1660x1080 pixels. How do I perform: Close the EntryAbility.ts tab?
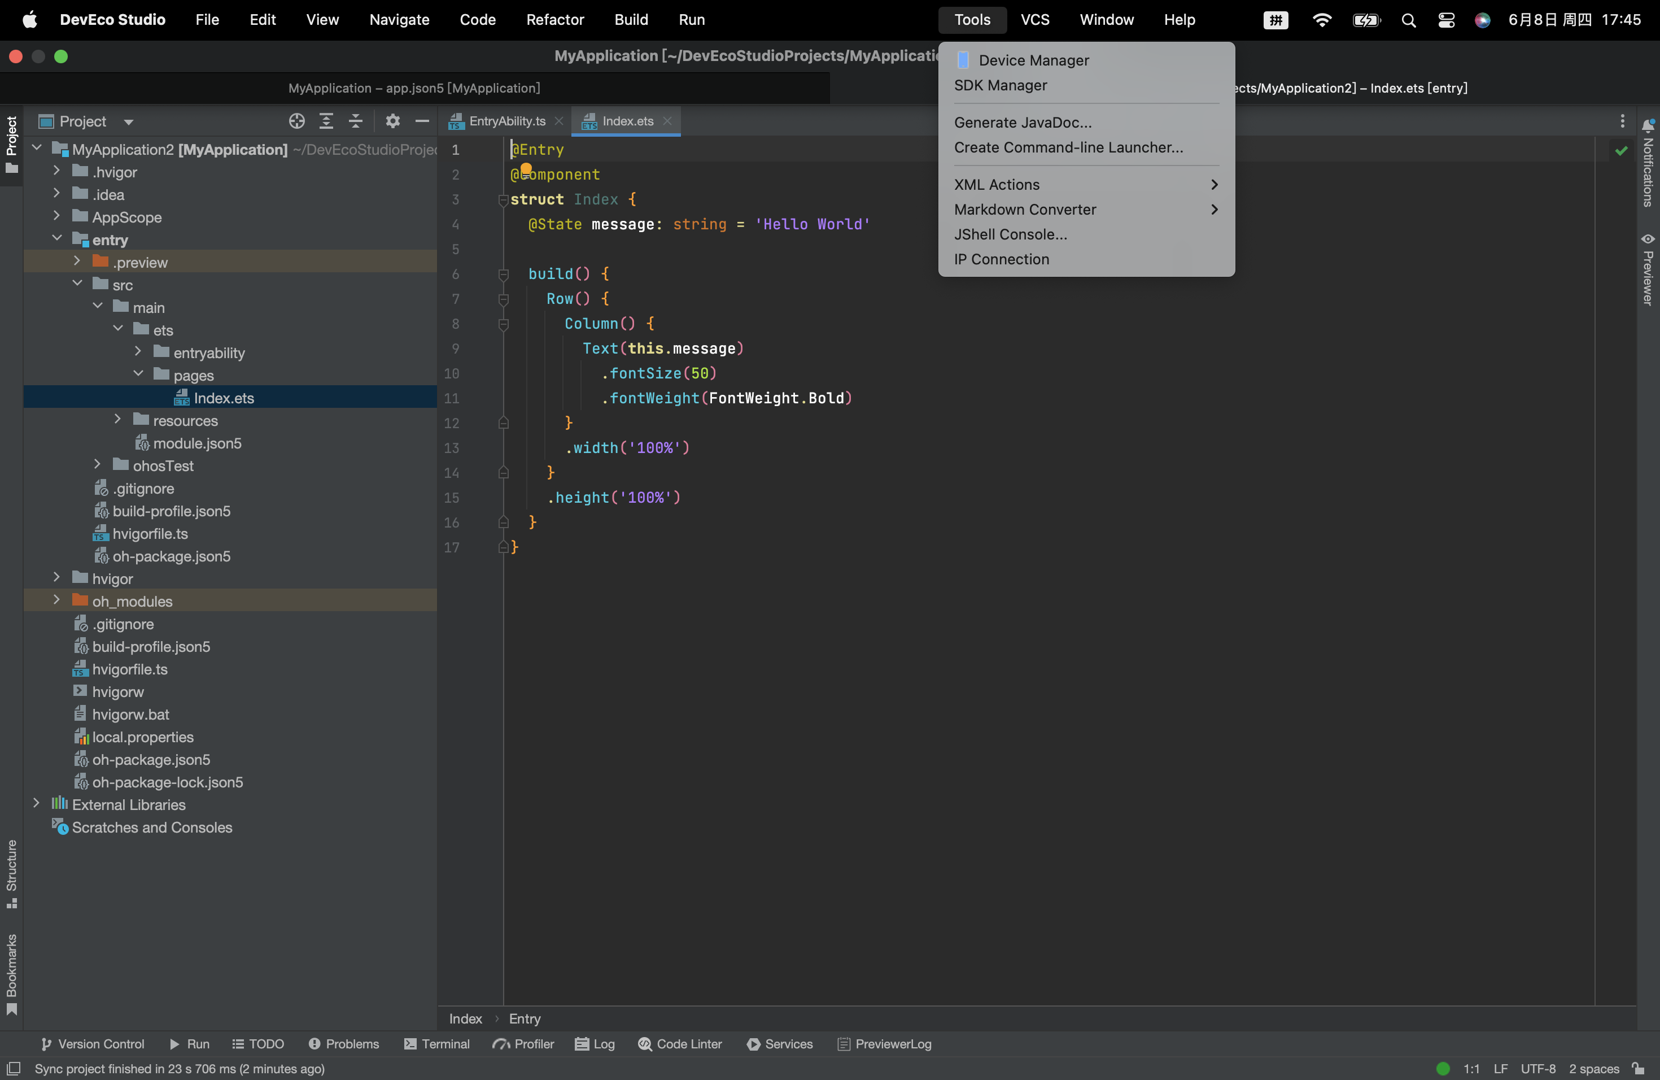(x=558, y=121)
